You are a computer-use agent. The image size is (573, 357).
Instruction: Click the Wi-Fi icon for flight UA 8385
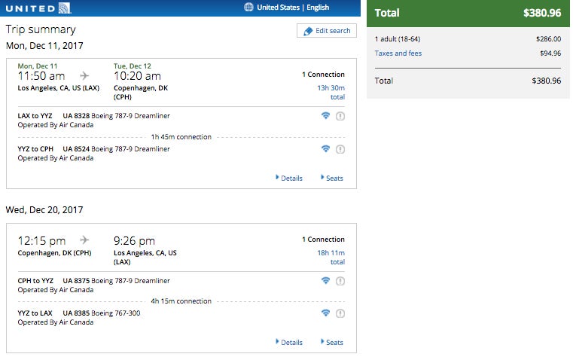325,313
